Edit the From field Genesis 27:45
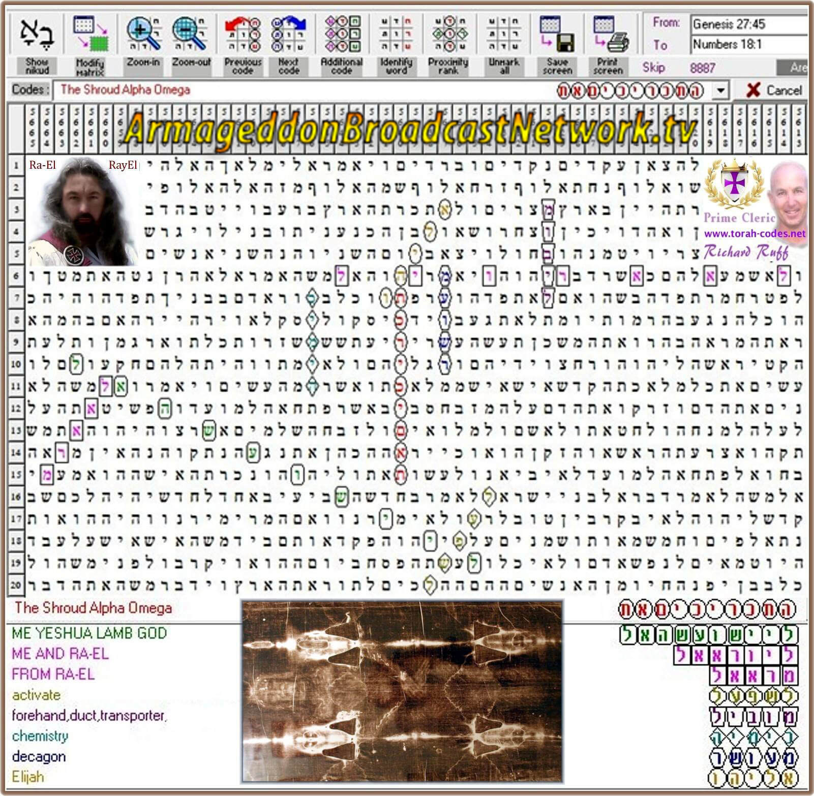This screenshot has width=814, height=796. click(x=749, y=24)
